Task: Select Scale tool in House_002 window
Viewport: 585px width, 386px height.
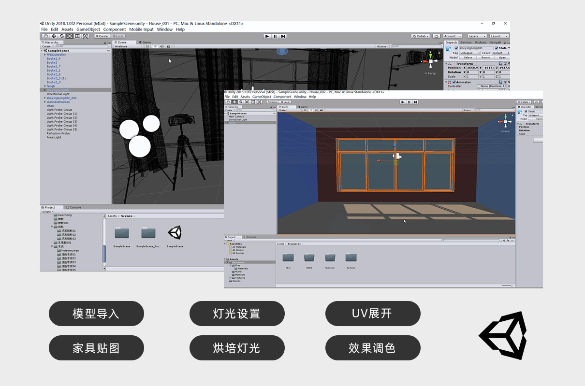Action: click(247, 102)
